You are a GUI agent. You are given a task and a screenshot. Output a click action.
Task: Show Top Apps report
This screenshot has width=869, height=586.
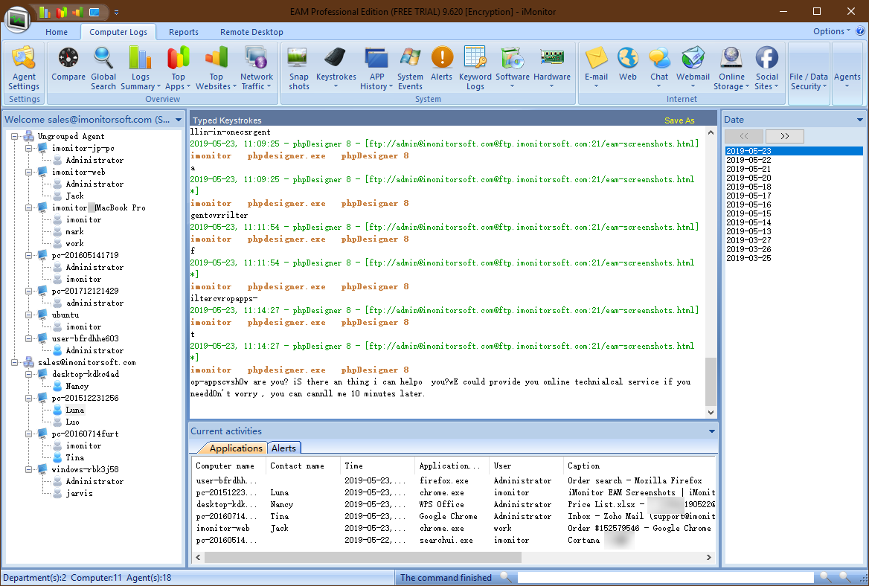tap(178, 69)
